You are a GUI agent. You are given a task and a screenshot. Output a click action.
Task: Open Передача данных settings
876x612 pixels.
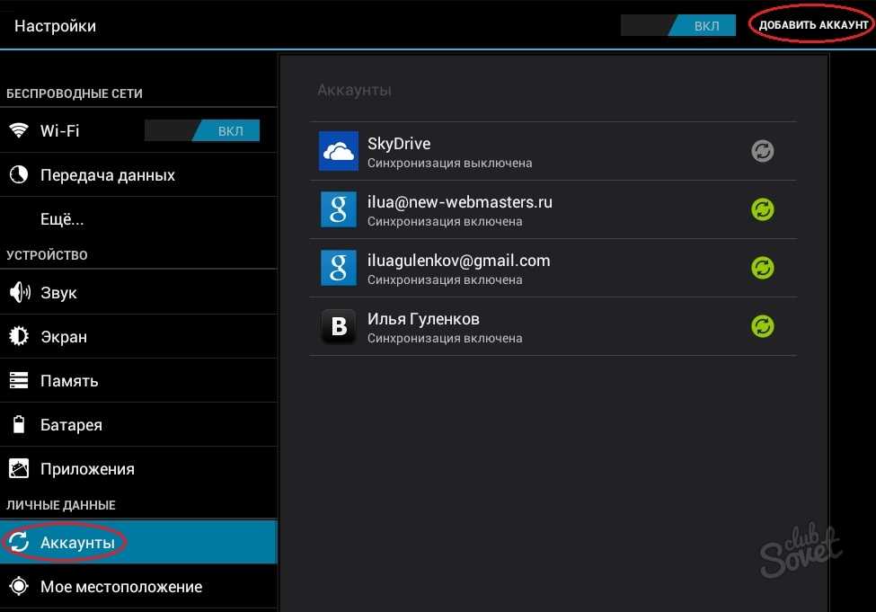pyautogui.click(x=107, y=175)
